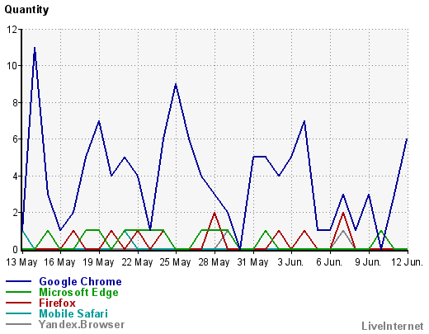Click the Google Chrome legend label
Screen dimensions: 429x334
pyautogui.click(x=80, y=282)
